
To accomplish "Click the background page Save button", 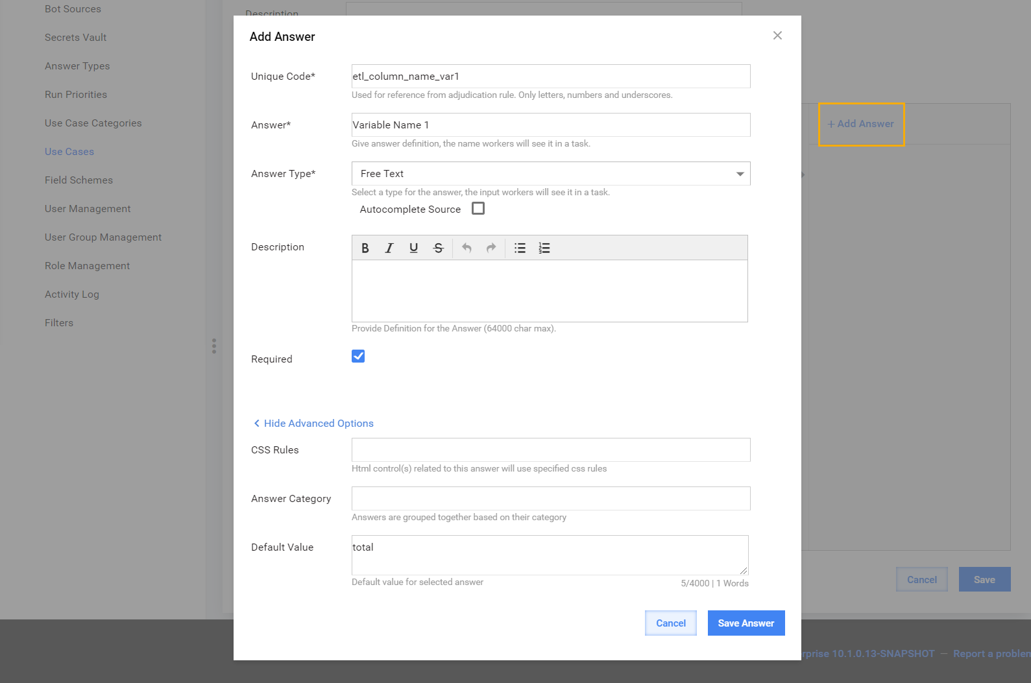I will 984,580.
